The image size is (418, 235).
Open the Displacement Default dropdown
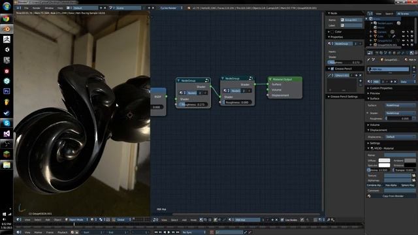(x=400, y=137)
